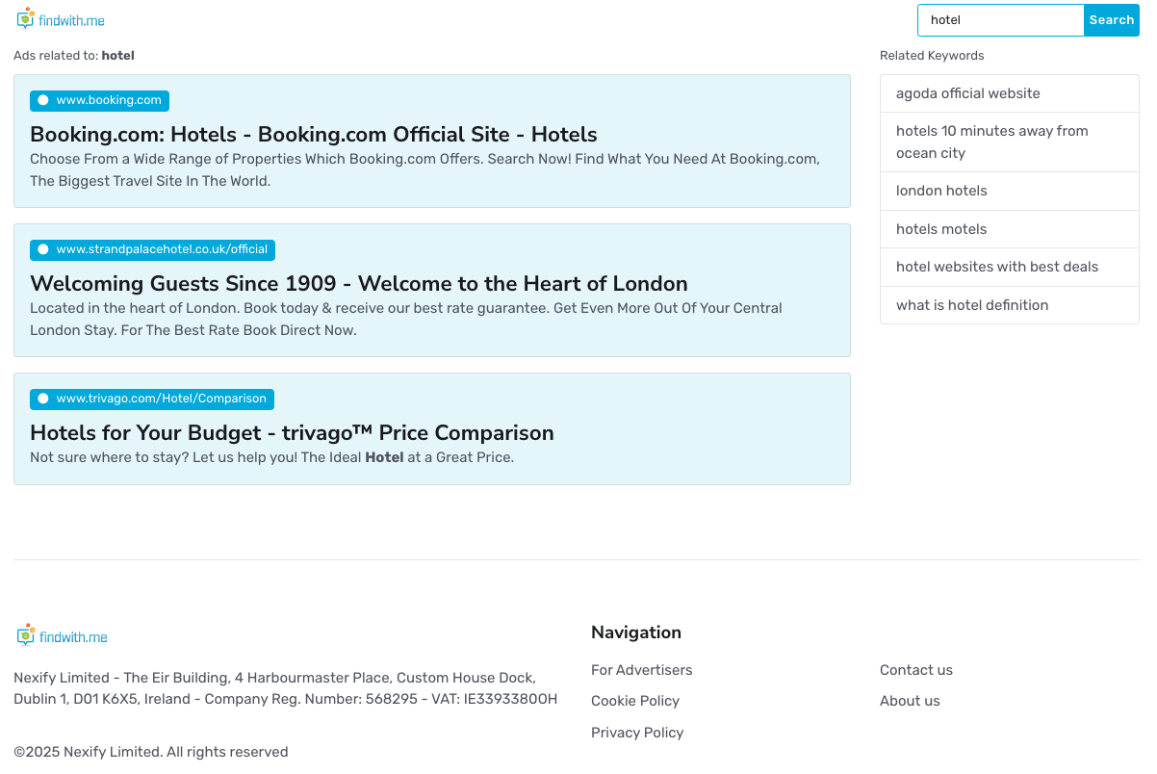The height and width of the screenshot is (774, 1157).
Task: Open the For Advertisers footer link
Action: point(642,670)
